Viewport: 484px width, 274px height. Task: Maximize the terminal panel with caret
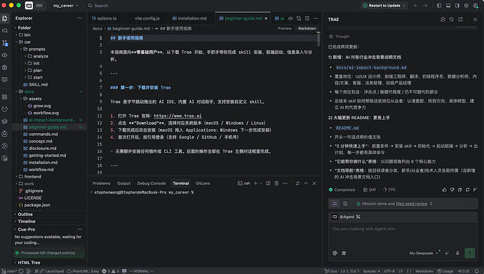pos(306,184)
